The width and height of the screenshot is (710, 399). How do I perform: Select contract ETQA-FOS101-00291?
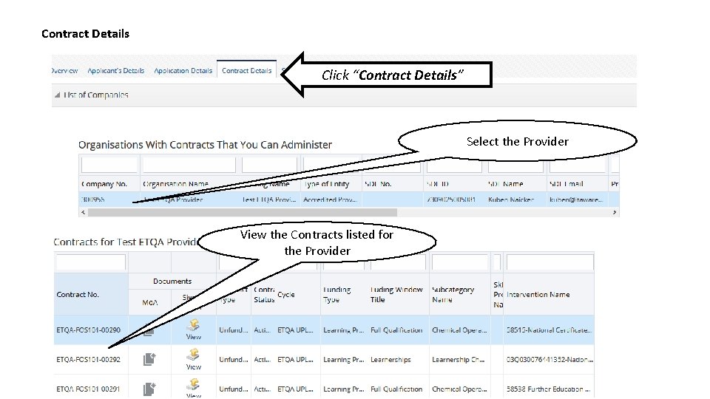(88, 389)
